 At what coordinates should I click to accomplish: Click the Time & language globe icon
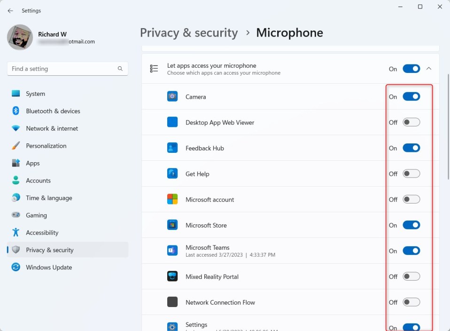(16, 197)
